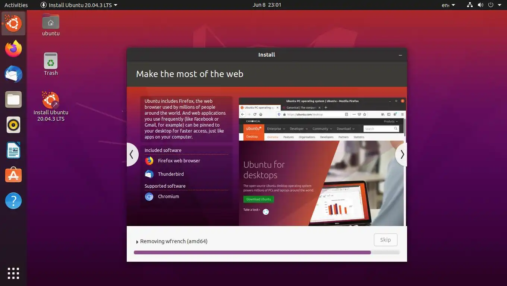
Task: Launch Rhythmbox from the dock
Action: pos(13,125)
